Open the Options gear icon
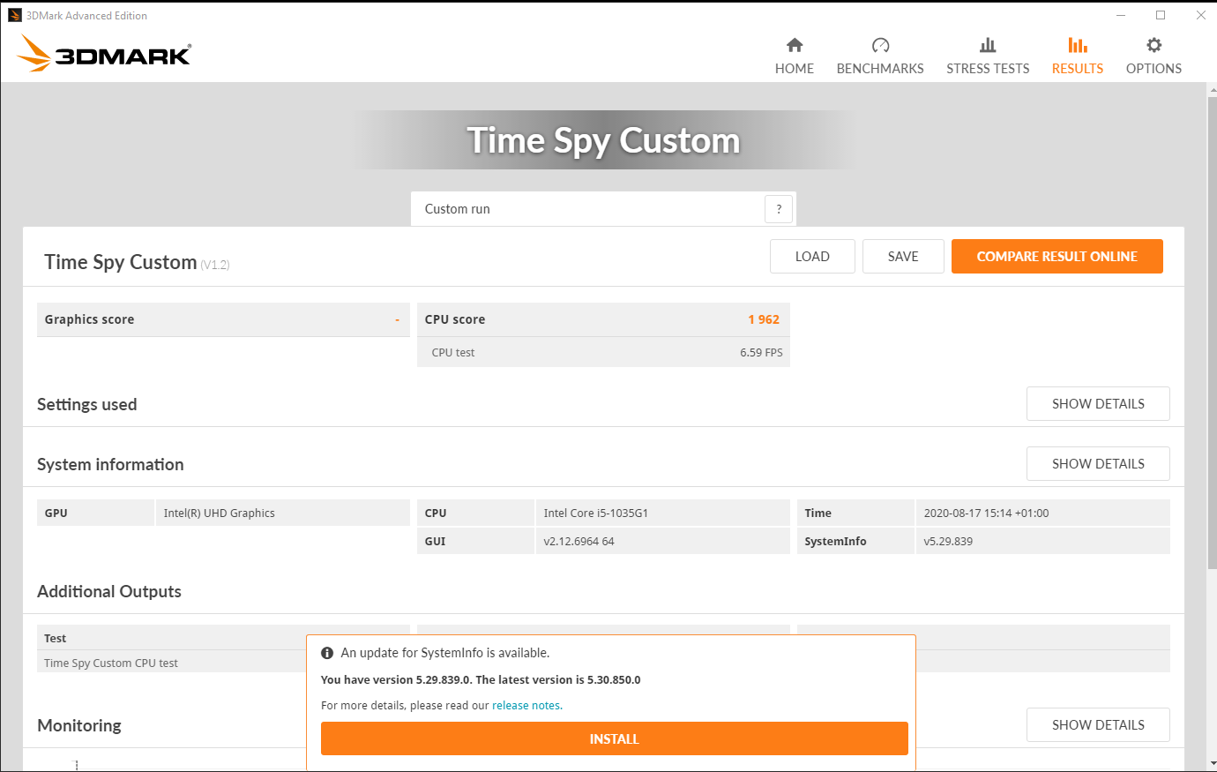Image resolution: width=1217 pixels, height=772 pixels. [x=1154, y=45]
